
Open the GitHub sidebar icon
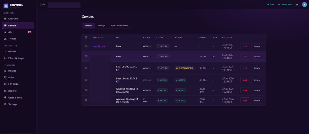click(x=5, y=51)
